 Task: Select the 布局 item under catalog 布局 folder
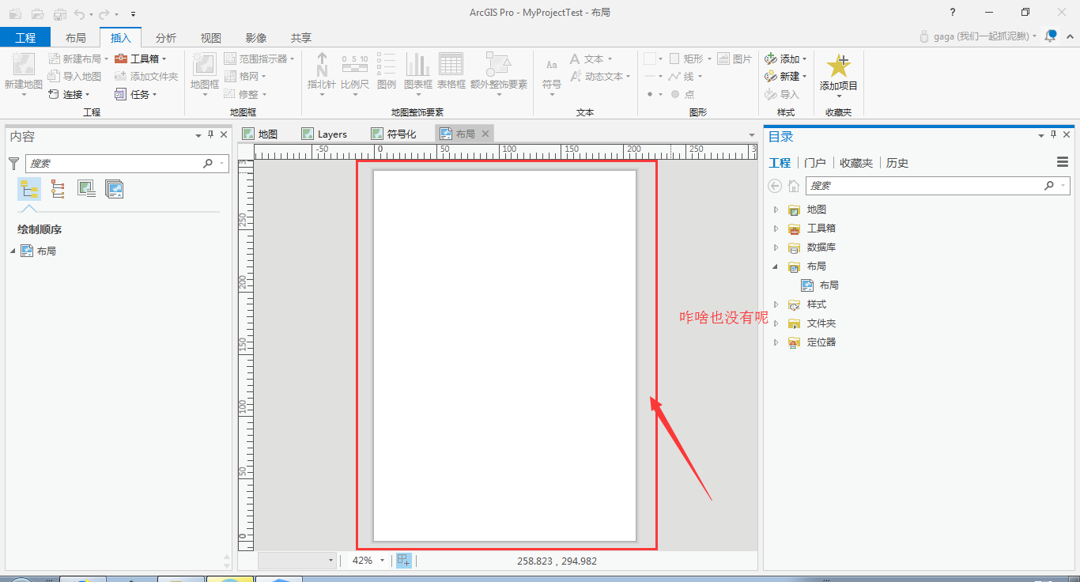[x=821, y=285]
